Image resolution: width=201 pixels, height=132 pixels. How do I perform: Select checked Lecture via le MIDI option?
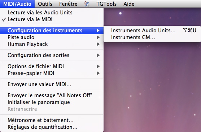pos(52,19)
